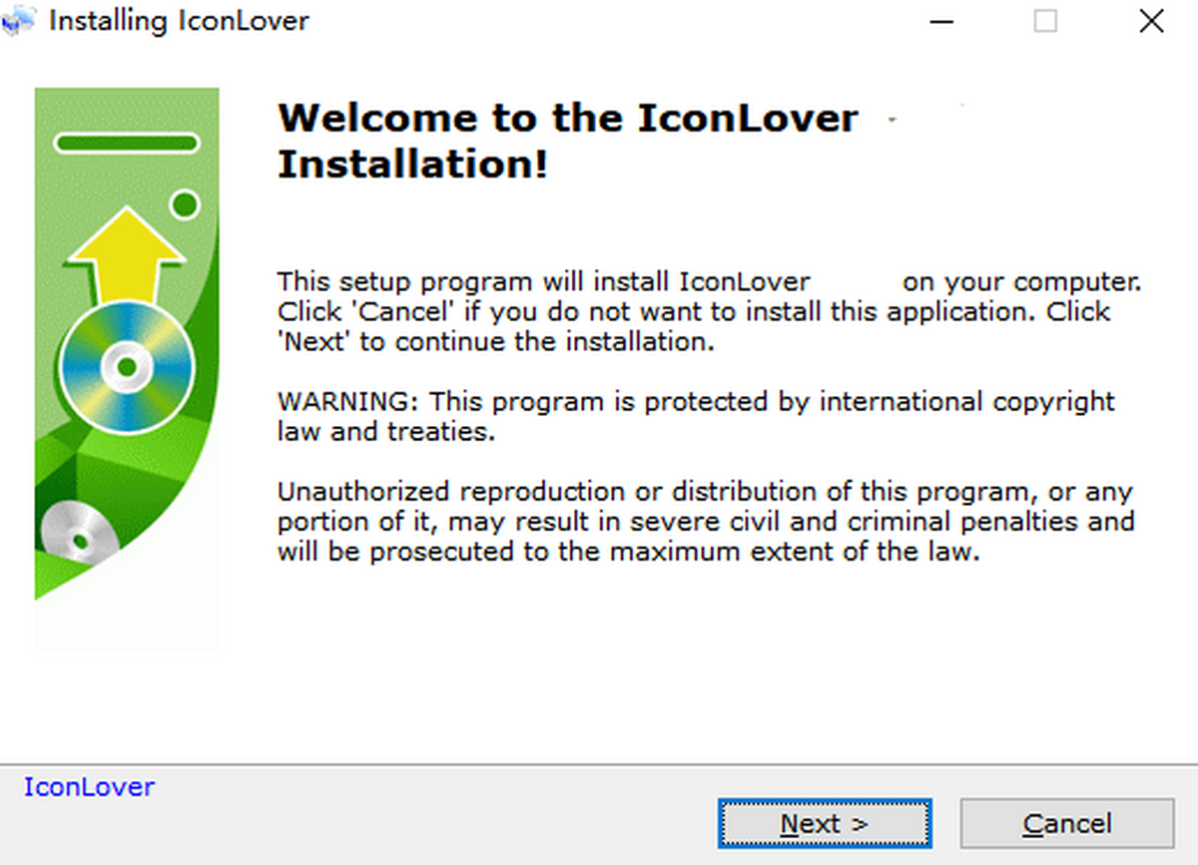Close the IconLover installer window

click(1151, 21)
